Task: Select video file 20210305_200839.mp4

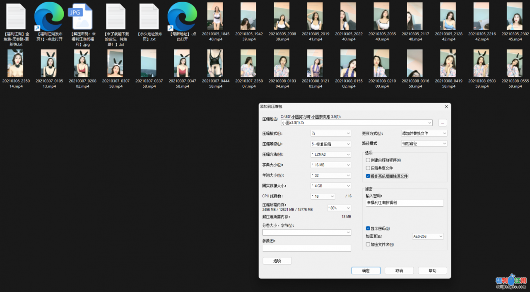Action: 282,17
